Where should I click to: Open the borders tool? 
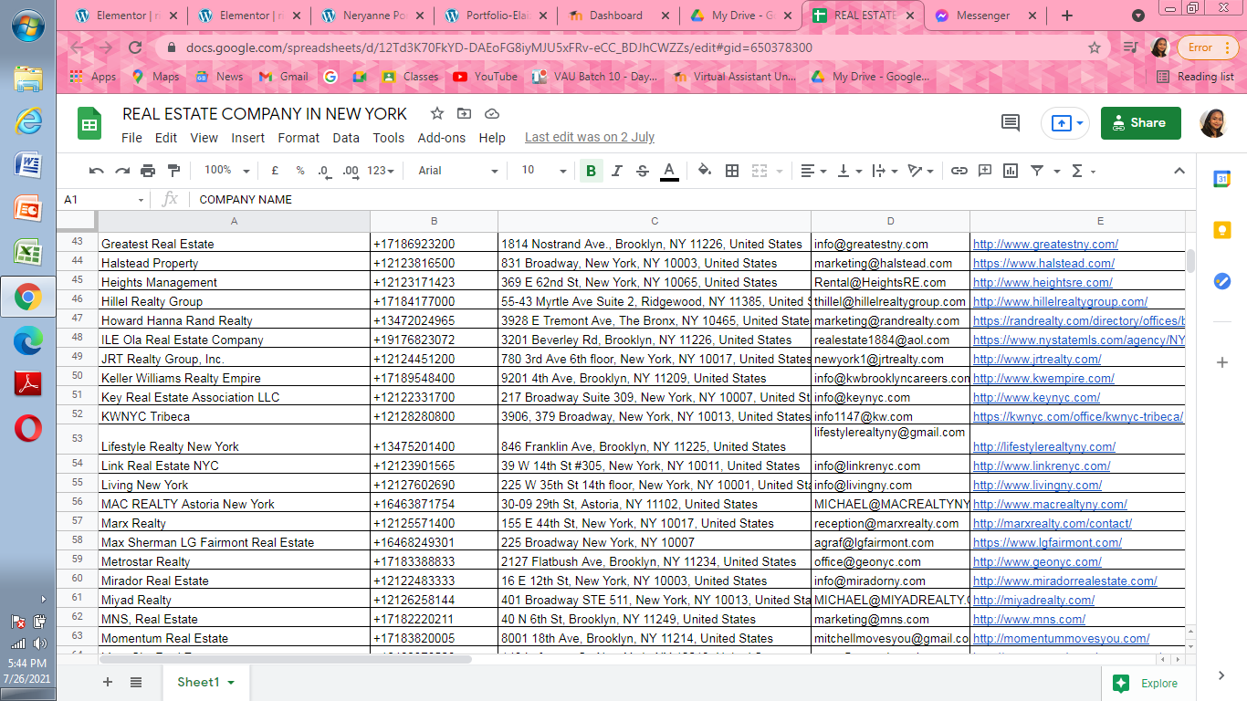732,171
